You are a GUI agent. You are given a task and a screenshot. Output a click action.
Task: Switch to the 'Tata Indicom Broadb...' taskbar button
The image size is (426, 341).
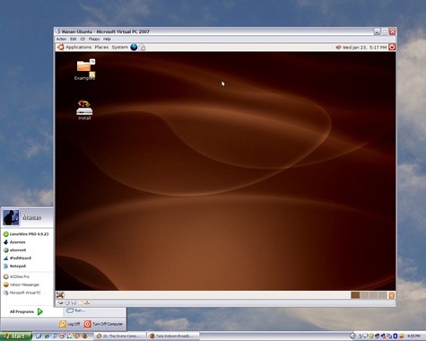pyautogui.click(x=173, y=337)
